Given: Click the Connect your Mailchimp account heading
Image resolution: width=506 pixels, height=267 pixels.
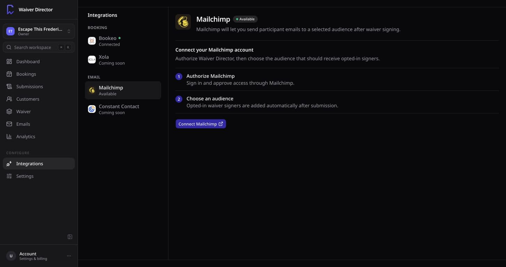Looking at the screenshot, I should point(214,50).
